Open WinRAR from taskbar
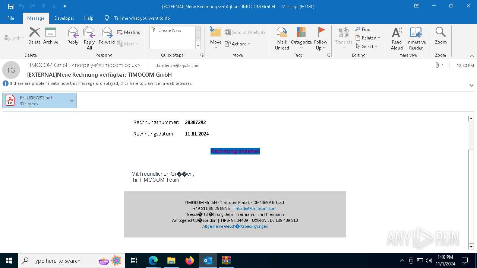The width and height of the screenshot is (477, 268). pos(226,261)
